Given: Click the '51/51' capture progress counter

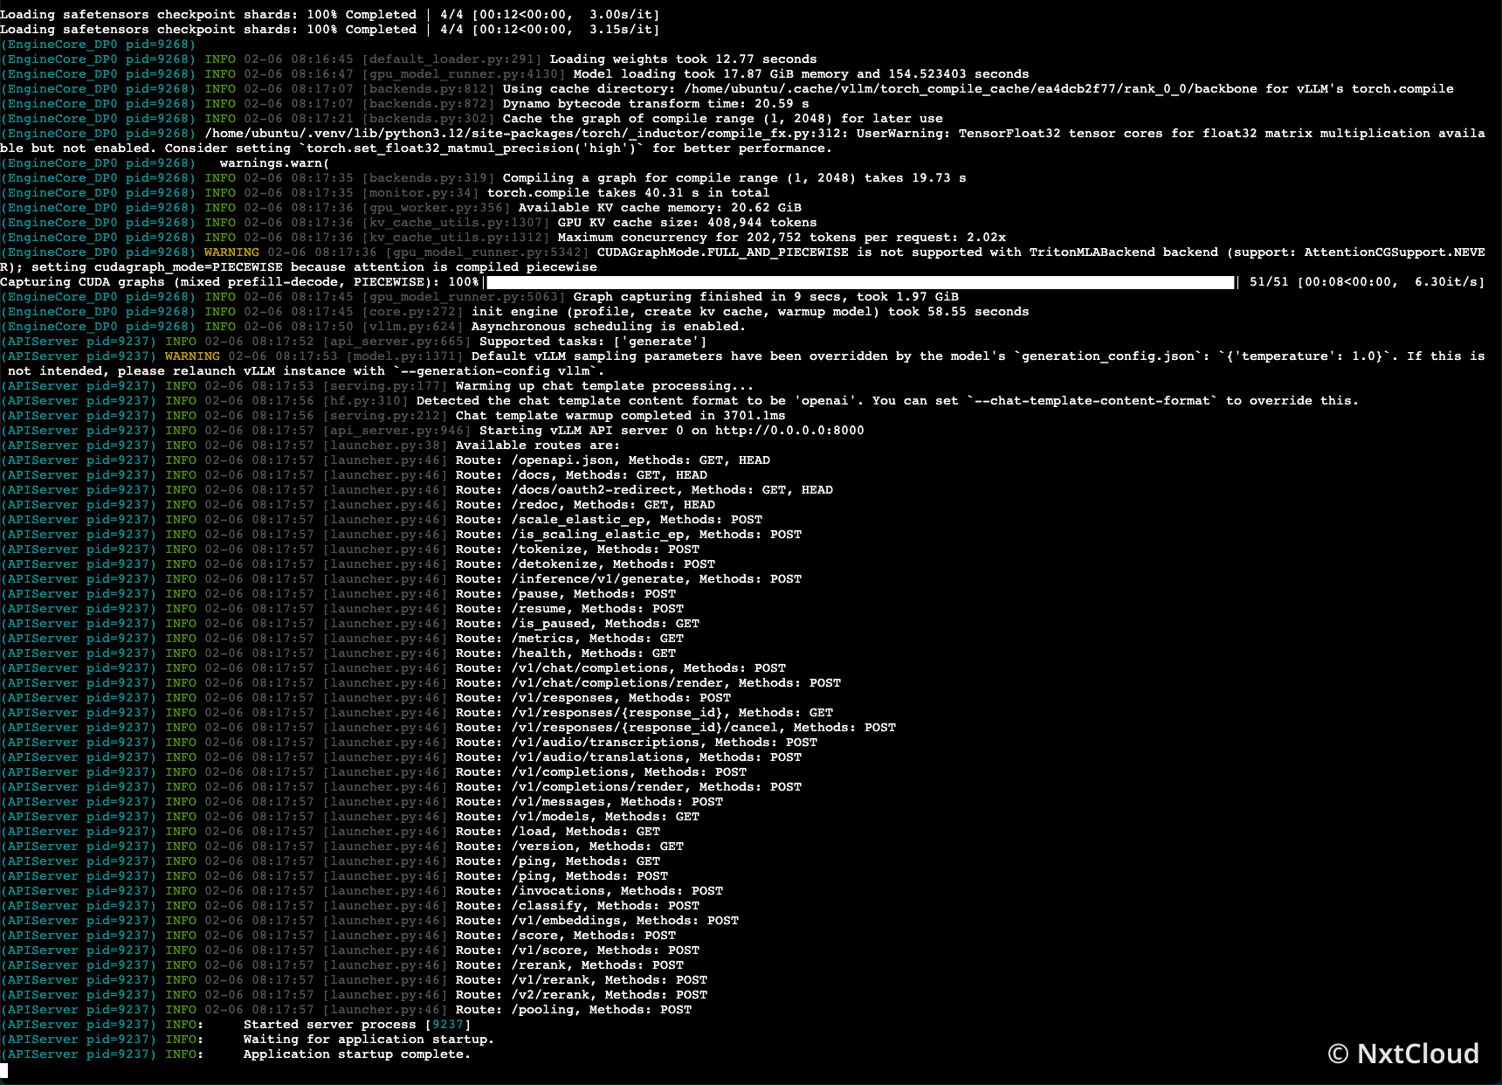Looking at the screenshot, I should 1269,282.
